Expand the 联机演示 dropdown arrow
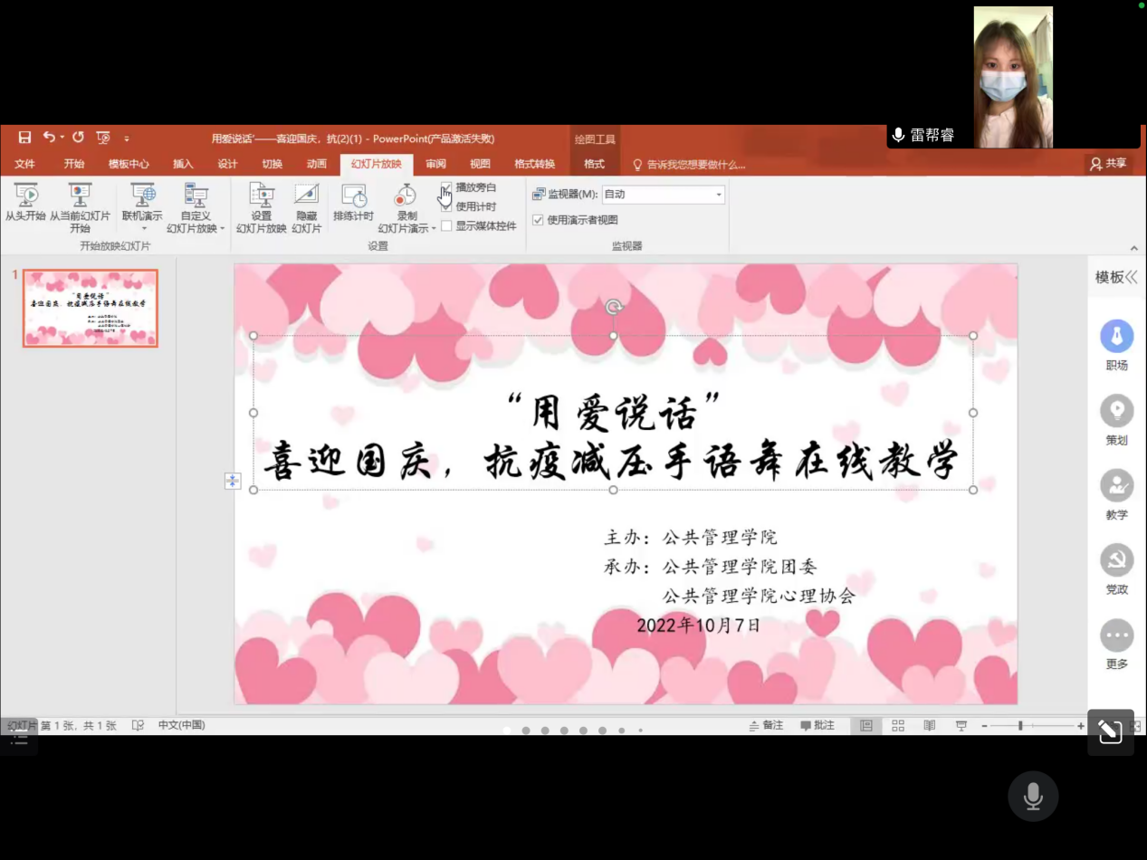 (x=143, y=228)
